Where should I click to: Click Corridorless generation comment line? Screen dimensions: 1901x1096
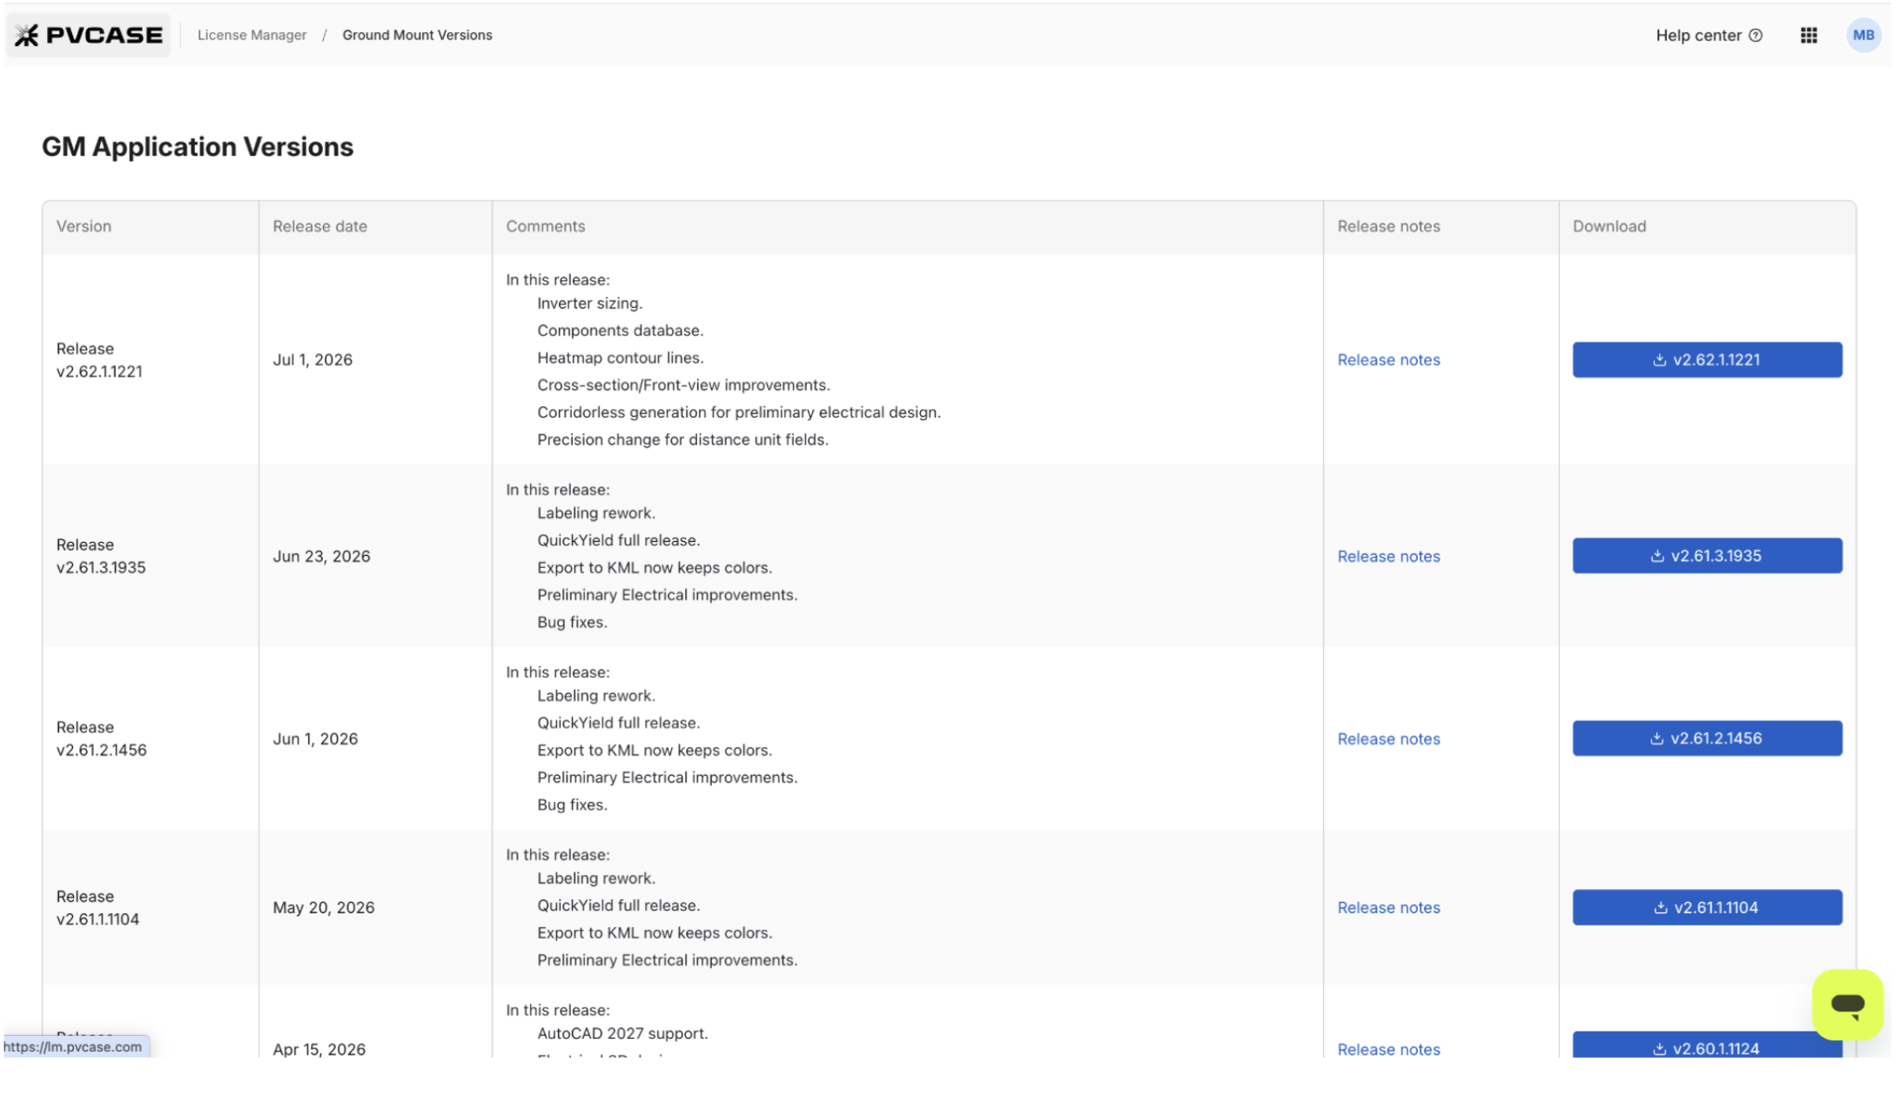[x=738, y=412]
